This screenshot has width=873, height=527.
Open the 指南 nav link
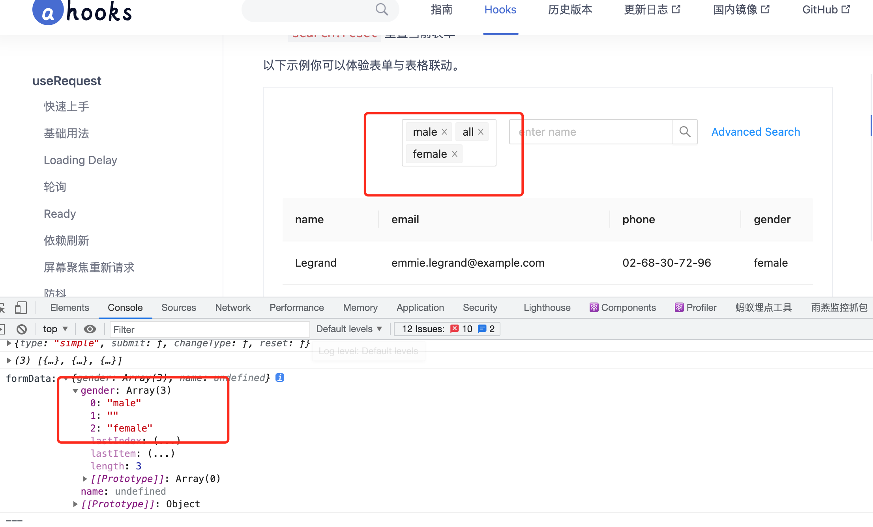[442, 9]
